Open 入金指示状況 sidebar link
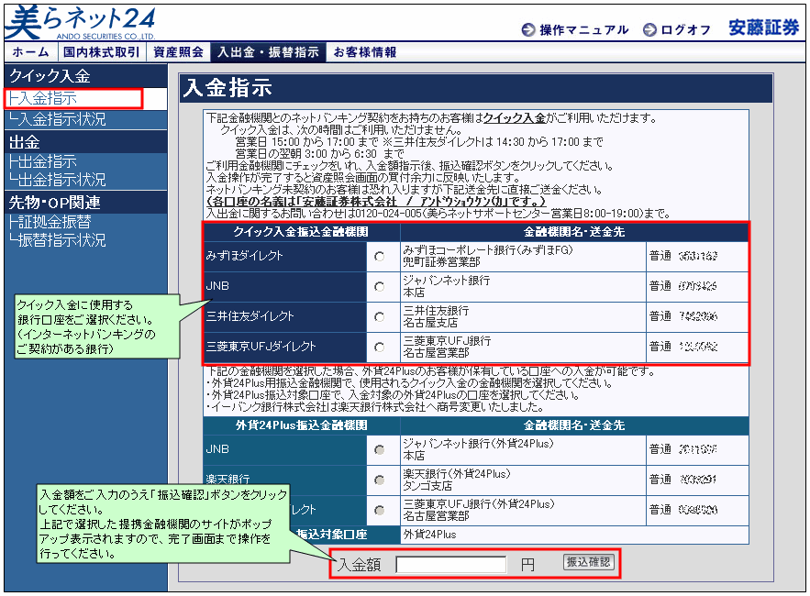The width and height of the screenshot is (810, 596). tap(58, 119)
